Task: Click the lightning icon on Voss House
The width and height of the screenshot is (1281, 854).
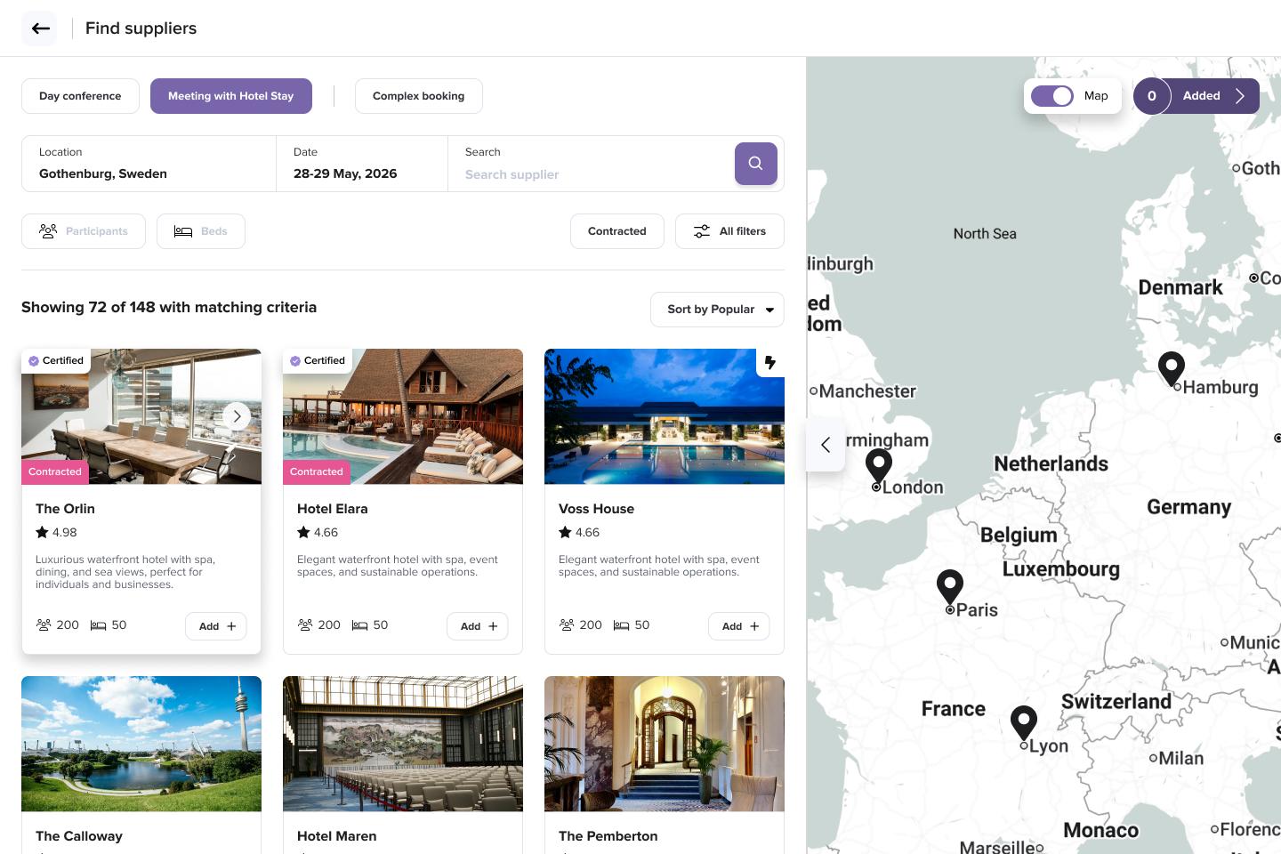Action: point(770,362)
